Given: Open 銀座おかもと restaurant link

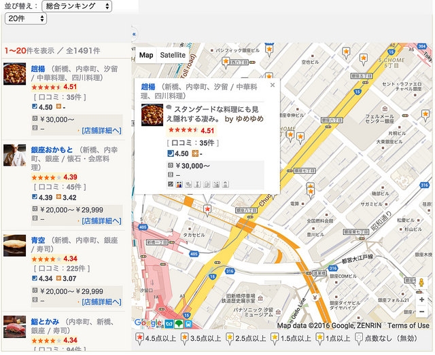Looking at the screenshot, I should pos(52,150).
